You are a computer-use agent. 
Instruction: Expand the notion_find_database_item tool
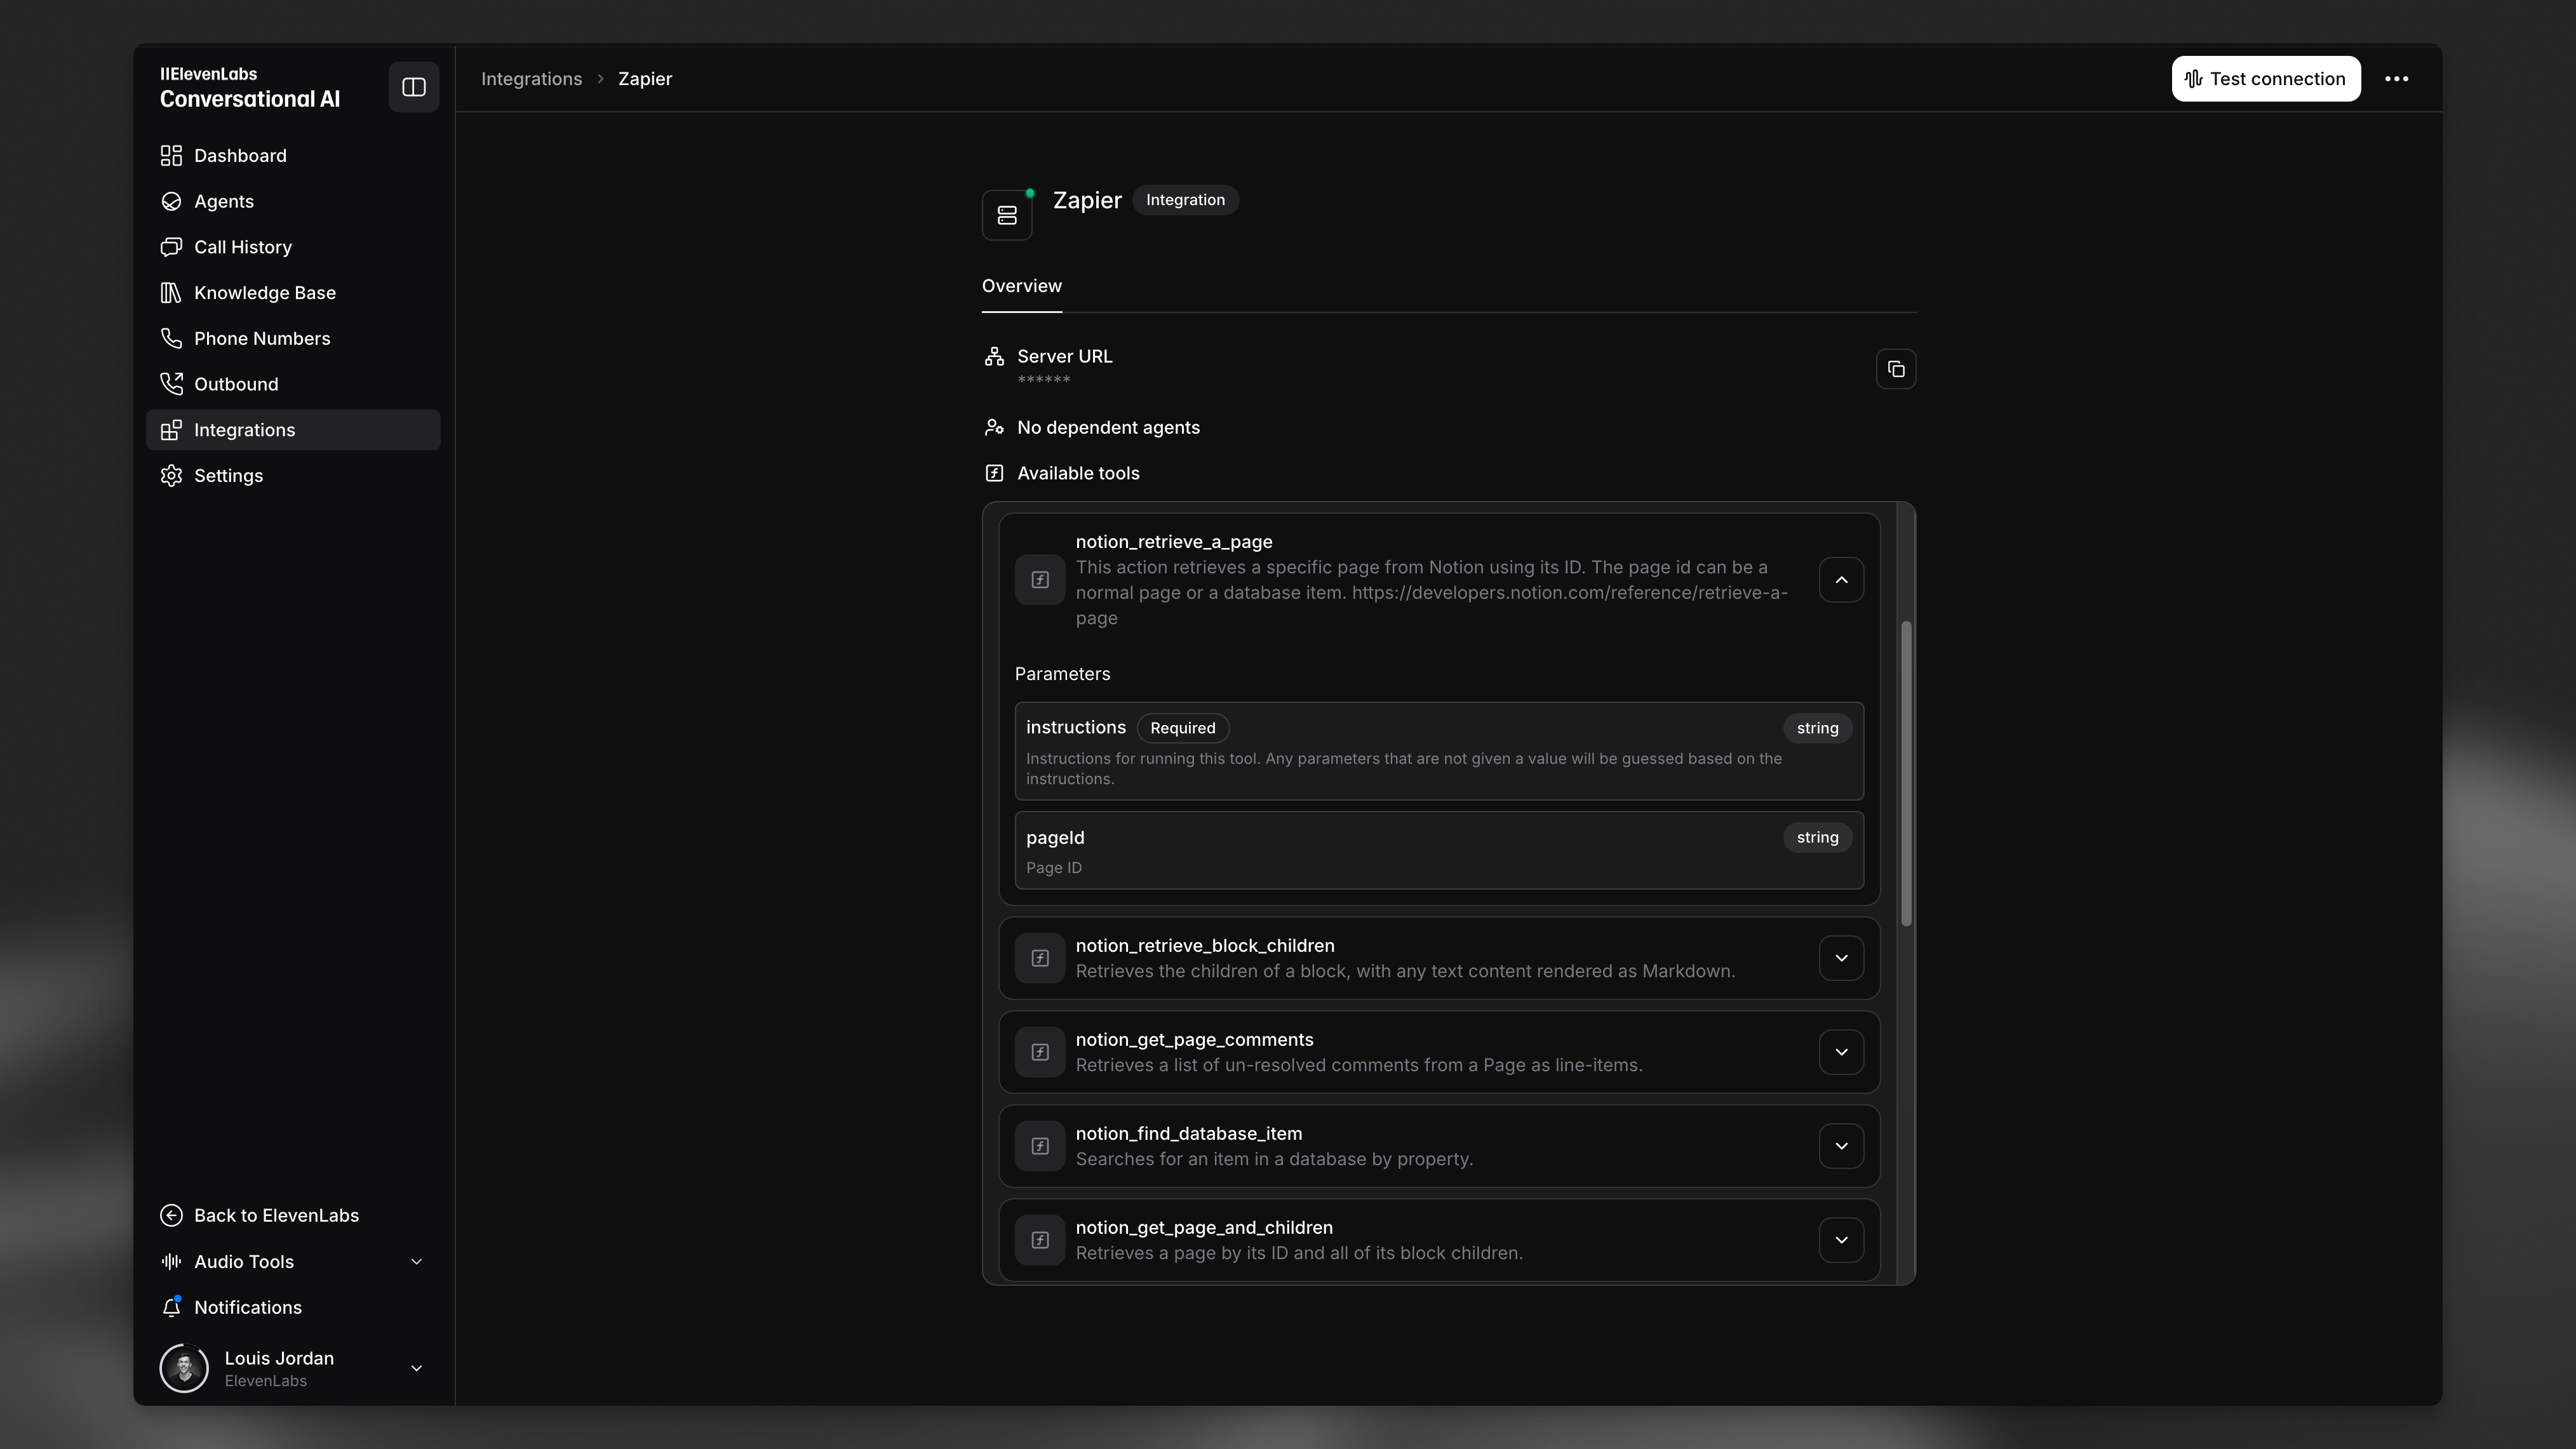pos(1841,1146)
